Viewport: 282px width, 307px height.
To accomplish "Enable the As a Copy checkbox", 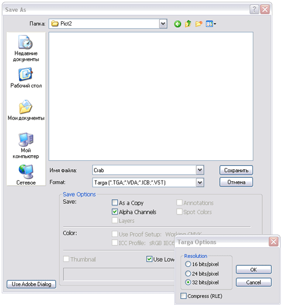I will tap(114, 203).
